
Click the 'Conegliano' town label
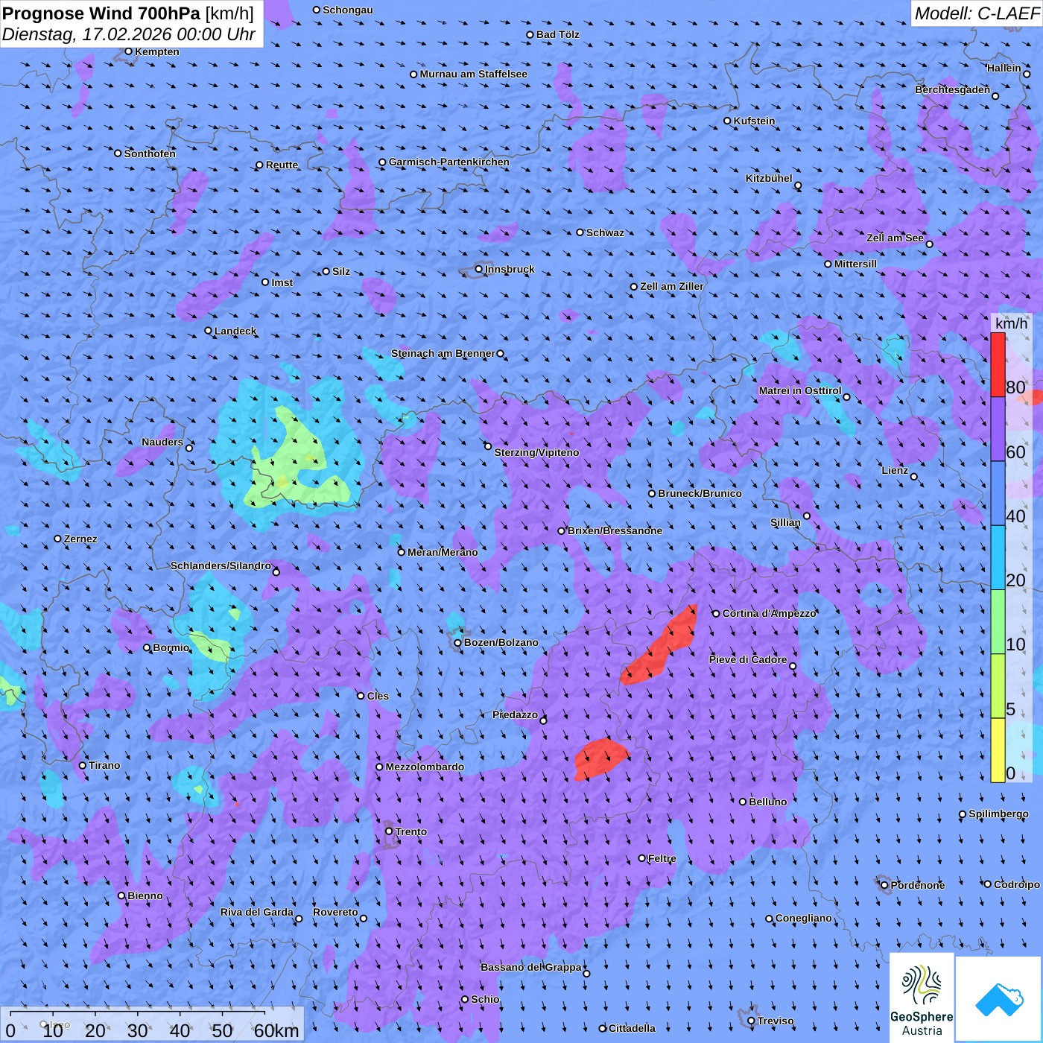(804, 918)
